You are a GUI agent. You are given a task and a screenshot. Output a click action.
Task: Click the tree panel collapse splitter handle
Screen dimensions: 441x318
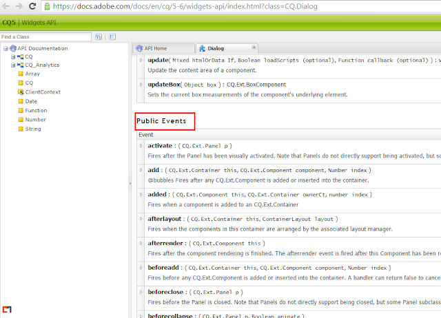click(x=130, y=184)
